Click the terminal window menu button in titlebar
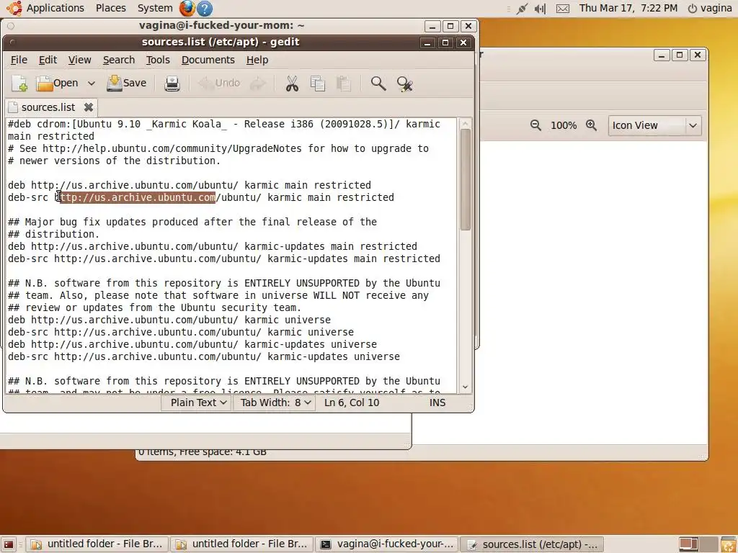 [x=11, y=26]
